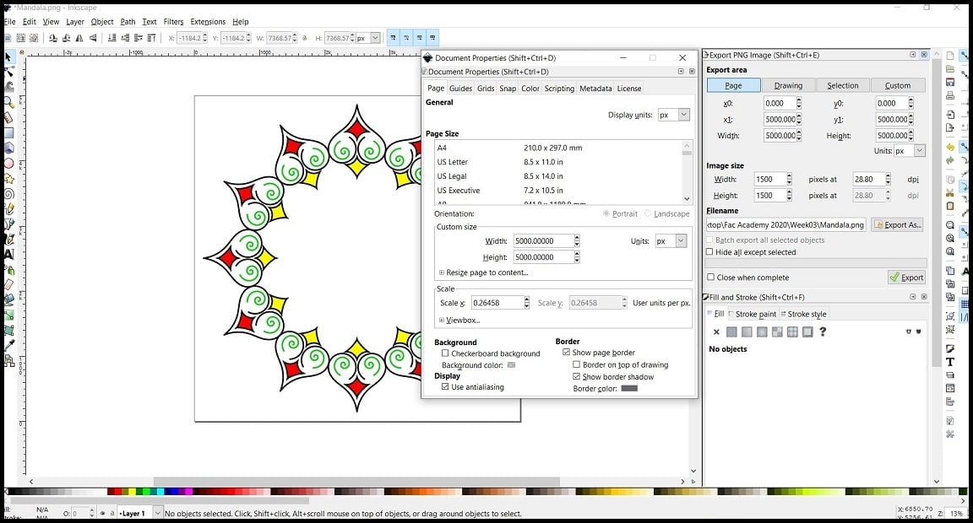973x523 pixels.
Task: Enable Border on top of drawing
Action: tap(577, 364)
